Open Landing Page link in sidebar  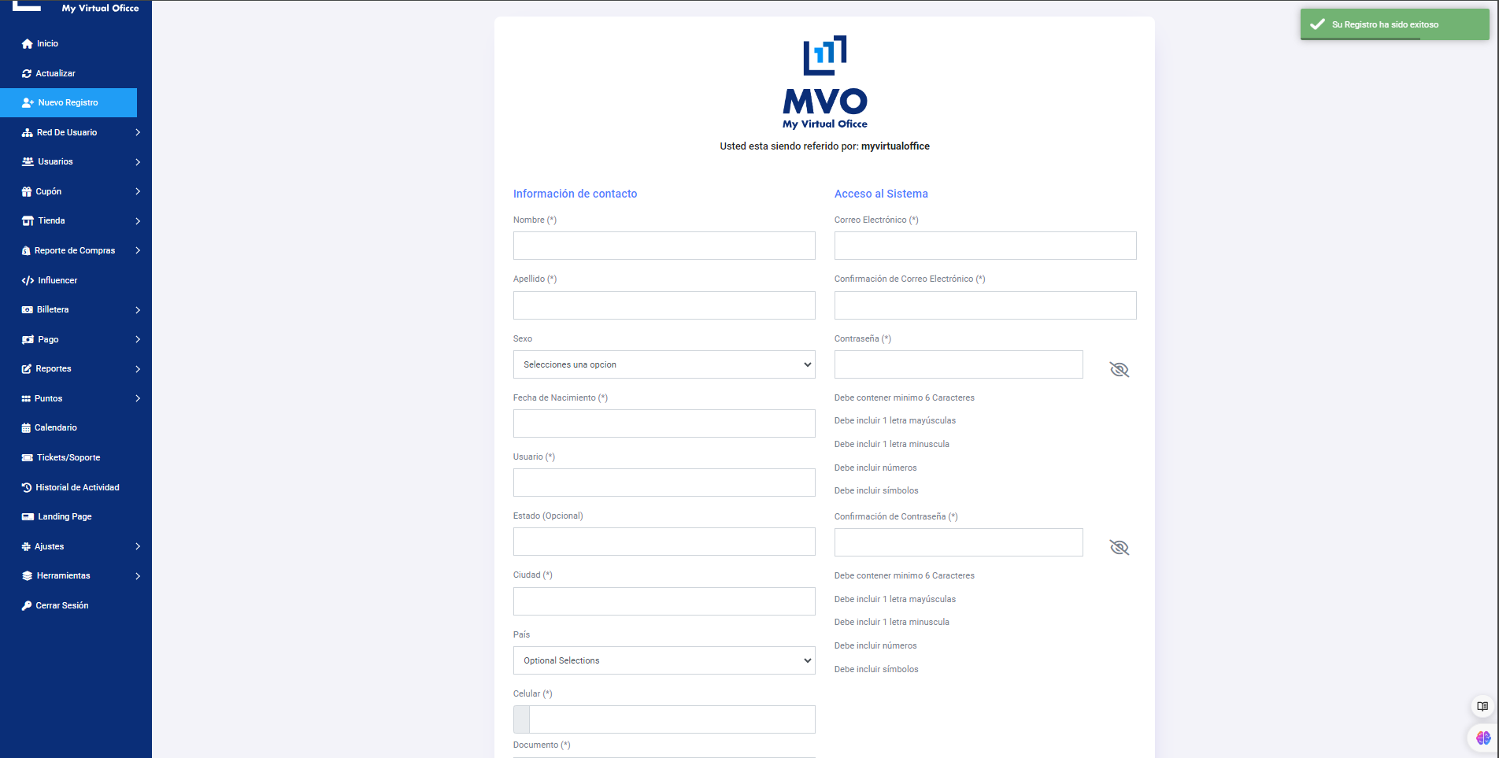(x=65, y=516)
